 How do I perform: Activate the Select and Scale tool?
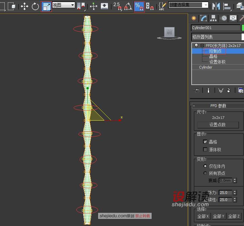click(x=46, y=6)
